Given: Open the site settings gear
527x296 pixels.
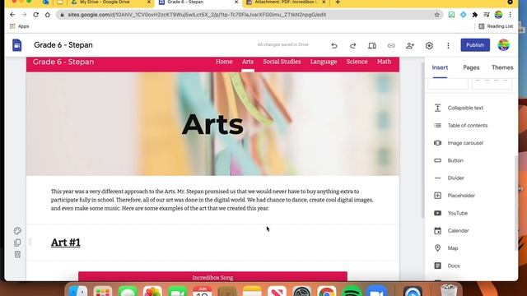Looking at the screenshot, I should click(429, 45).
